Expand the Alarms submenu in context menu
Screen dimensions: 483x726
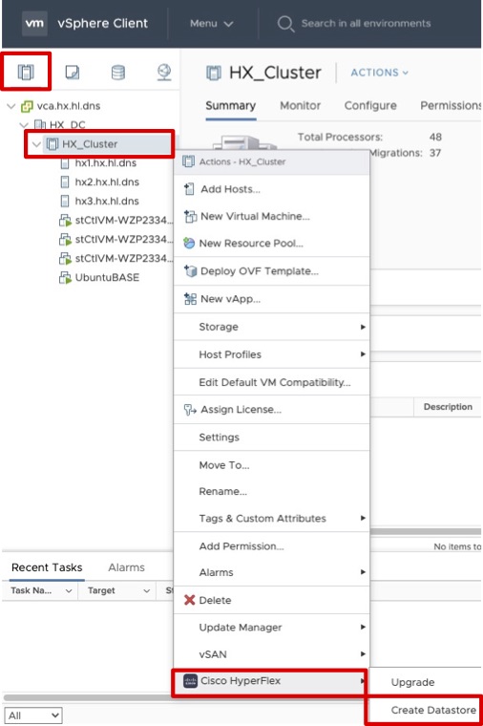[x=272, y=573]
